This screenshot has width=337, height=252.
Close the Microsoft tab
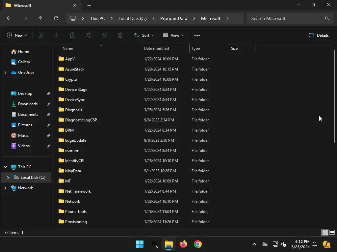74,5
